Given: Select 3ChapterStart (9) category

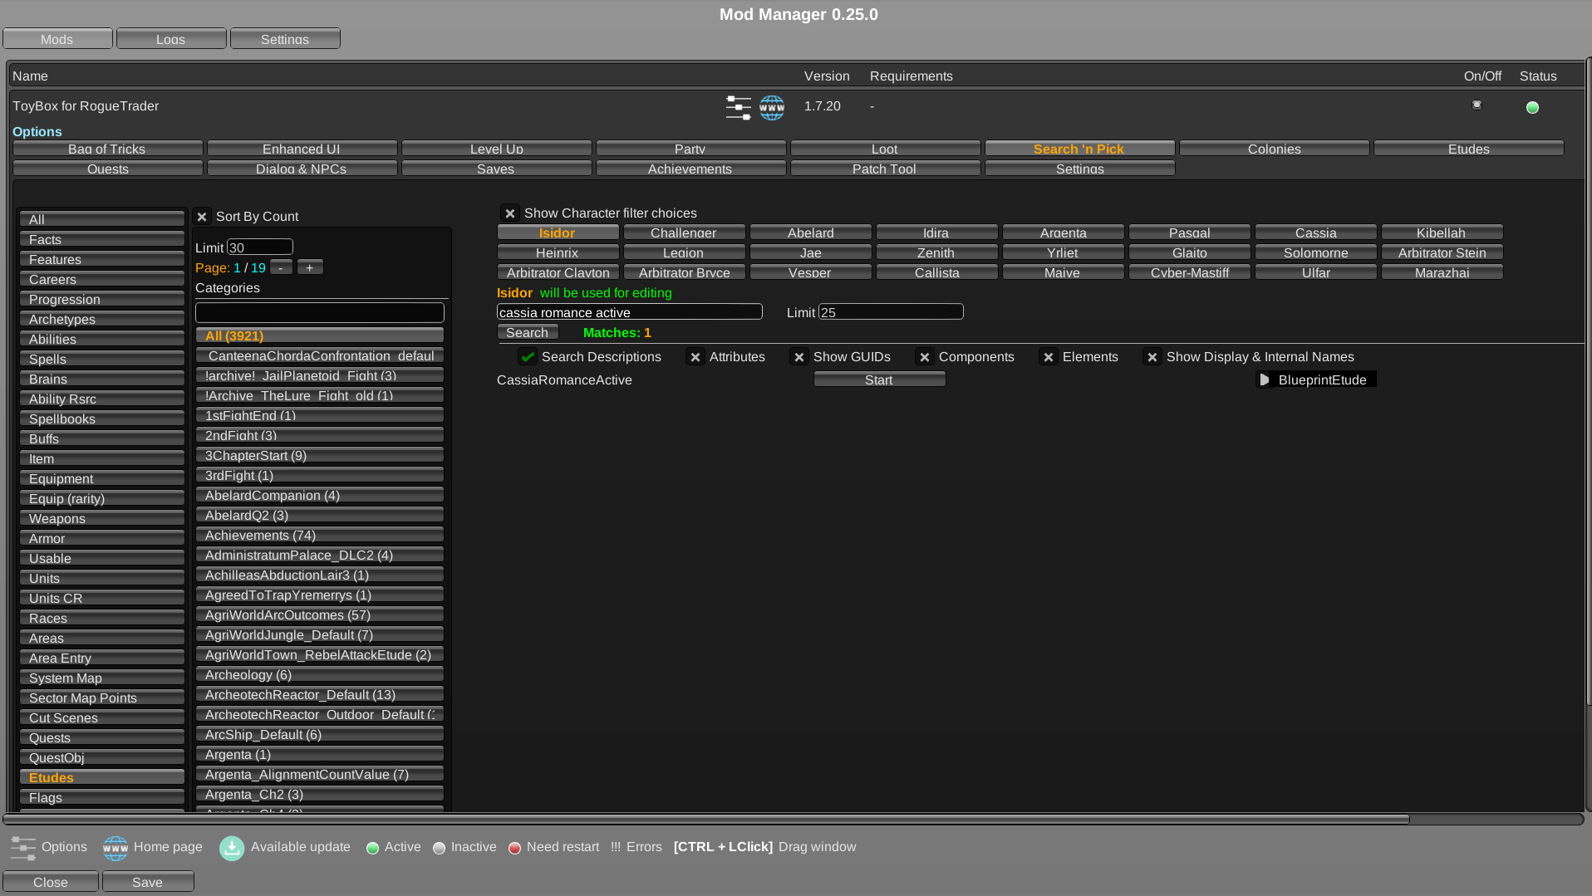Looking at the screenshot, I should 320,455.
